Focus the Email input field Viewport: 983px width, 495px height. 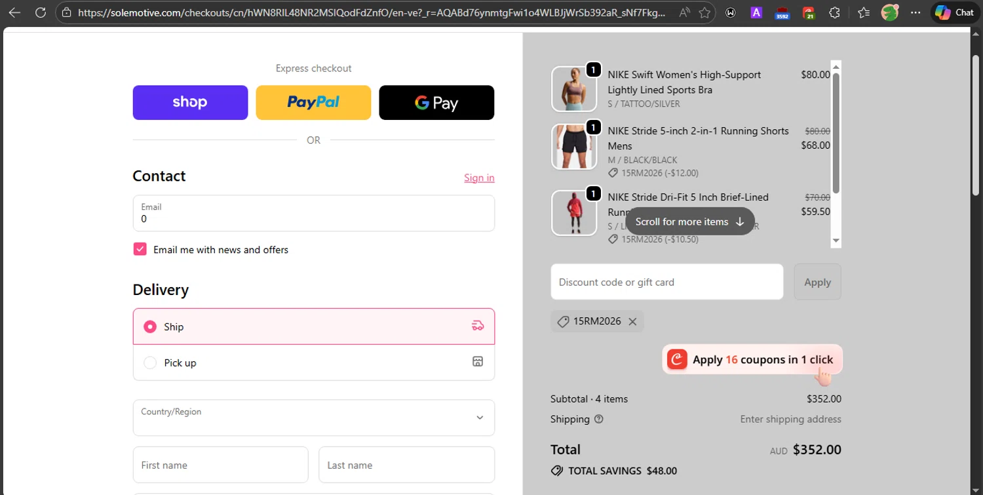(x=314, y=213)
